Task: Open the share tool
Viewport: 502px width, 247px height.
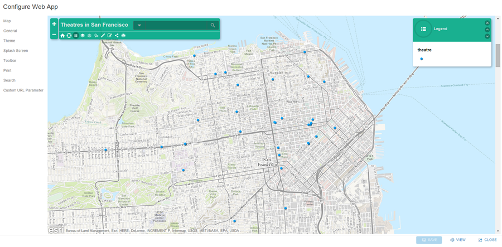Action: [117, 36]
